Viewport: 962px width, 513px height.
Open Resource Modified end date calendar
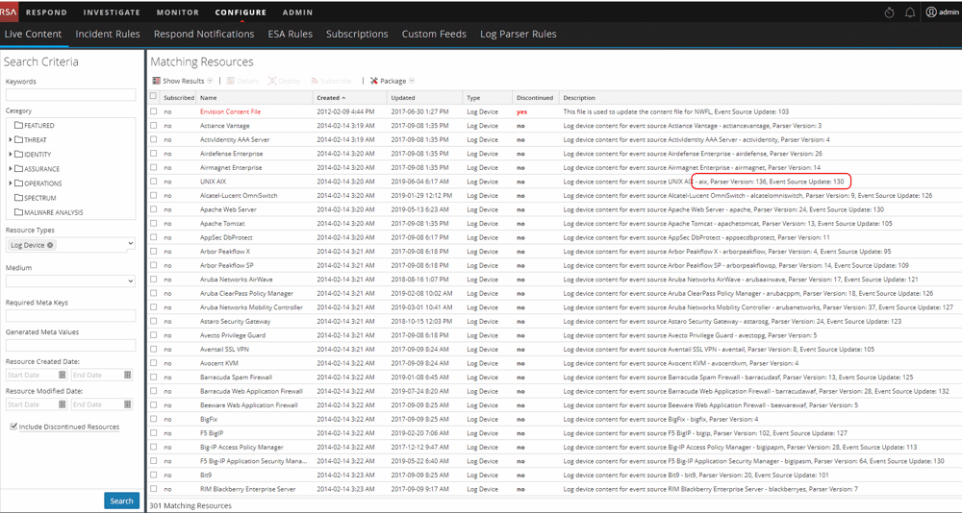pyautogui.click(x=127, y=404)
